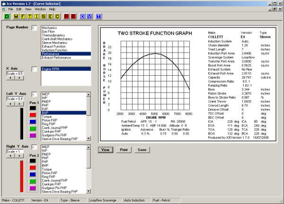Screen dimensions: 284x204
Task: Click the yellow M toolbar icon
Action: 17,17
